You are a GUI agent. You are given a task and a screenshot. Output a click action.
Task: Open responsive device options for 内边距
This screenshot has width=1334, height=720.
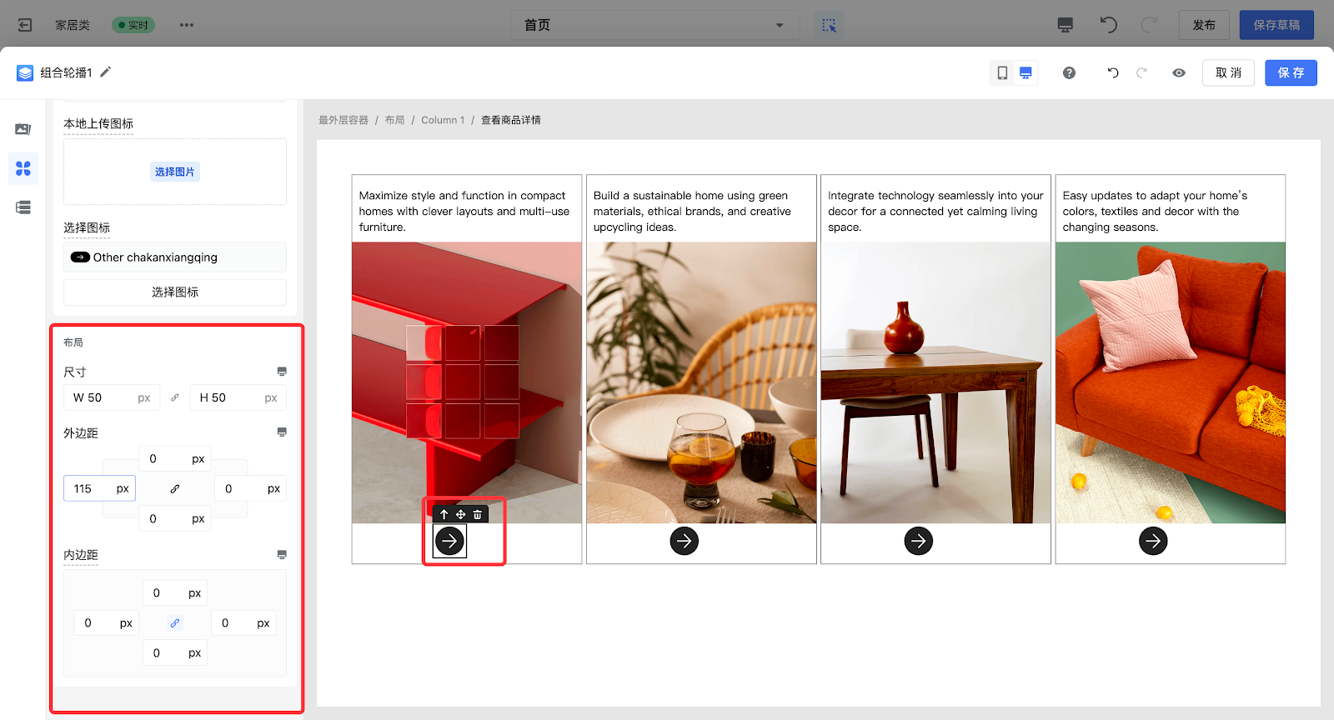[x=282, y=555]
